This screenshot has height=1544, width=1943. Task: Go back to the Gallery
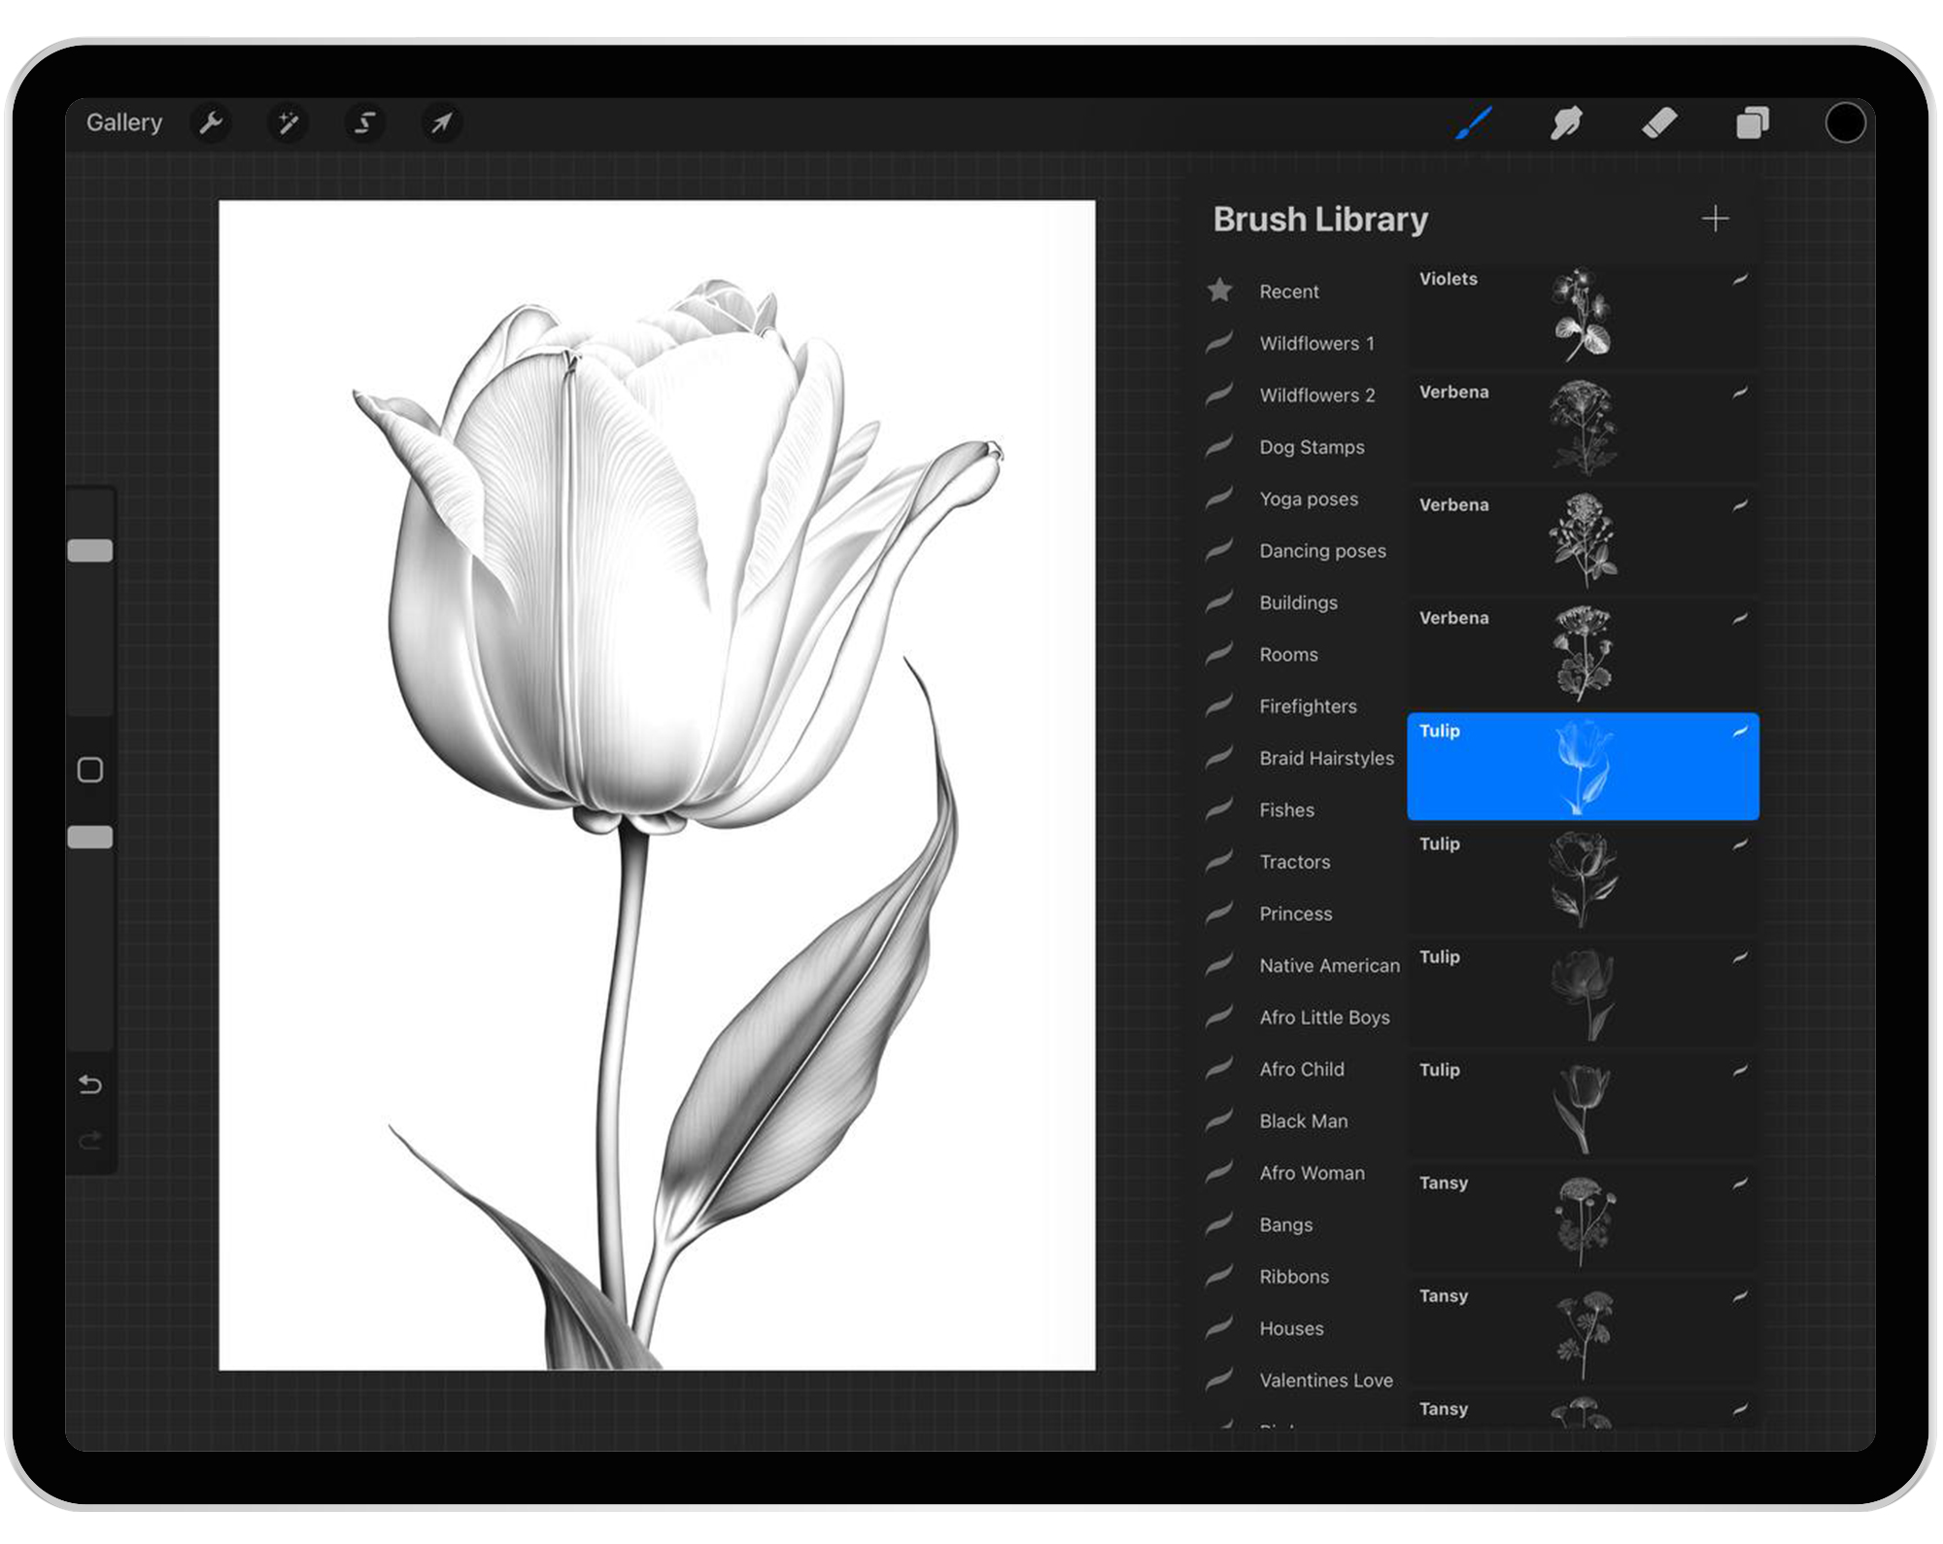[x=123, y=122]
